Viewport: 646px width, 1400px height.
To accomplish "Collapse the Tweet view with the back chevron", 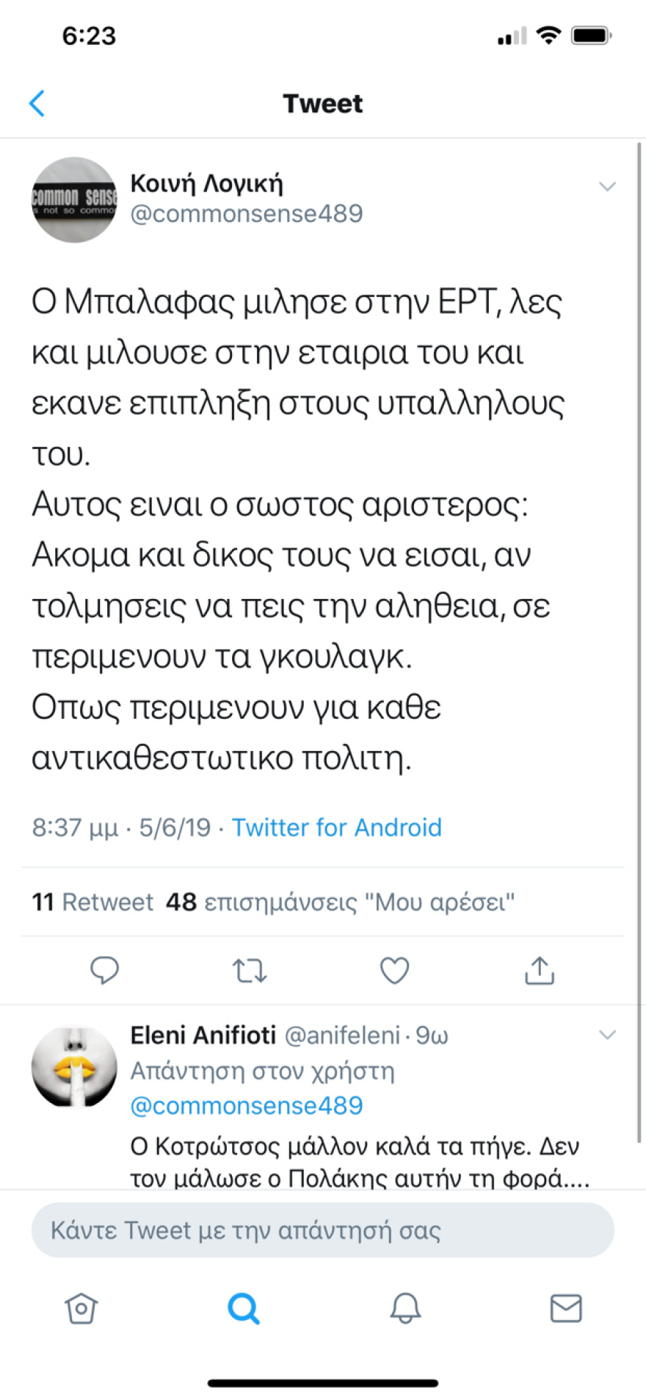I will (37, 103).
